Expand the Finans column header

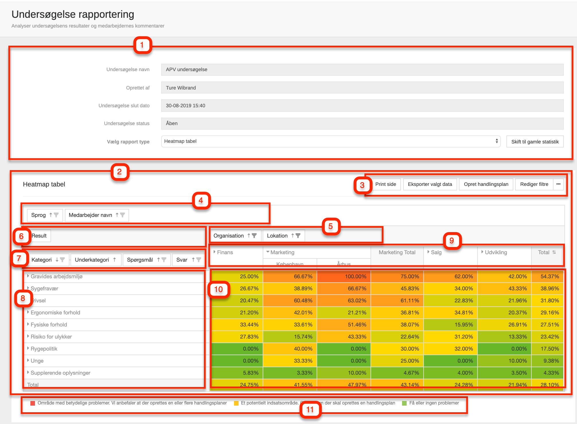(215, 252)
